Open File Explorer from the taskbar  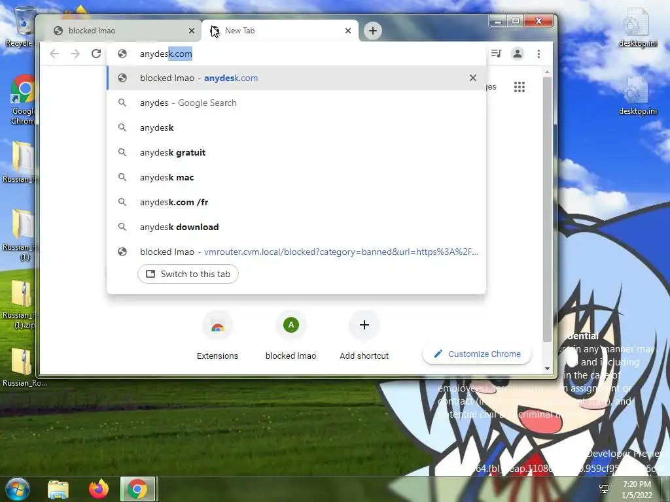tap(58, 489)
